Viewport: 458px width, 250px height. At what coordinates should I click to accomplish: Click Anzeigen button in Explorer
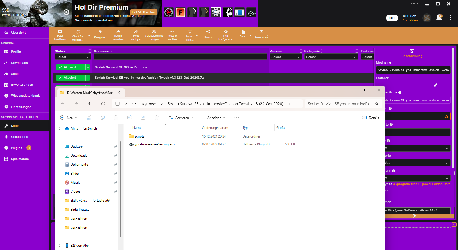[x=213, y=118]
